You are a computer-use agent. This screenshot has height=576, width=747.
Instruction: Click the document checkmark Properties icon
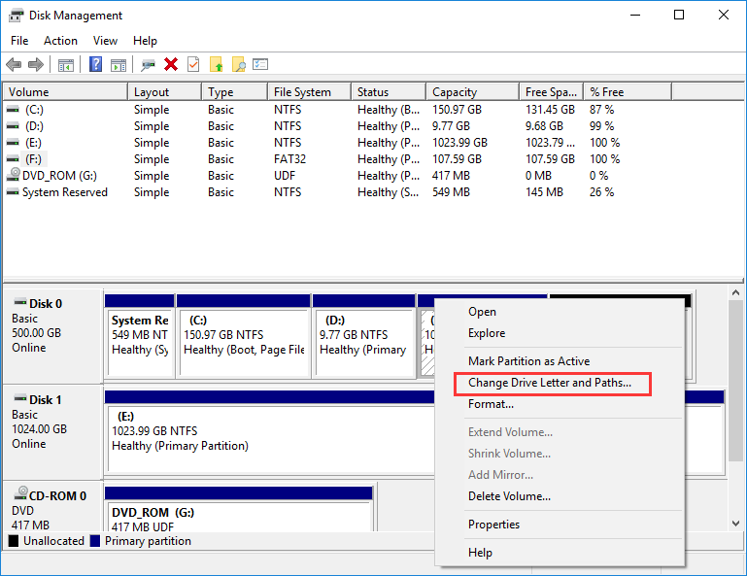click(x=193, y=64)
